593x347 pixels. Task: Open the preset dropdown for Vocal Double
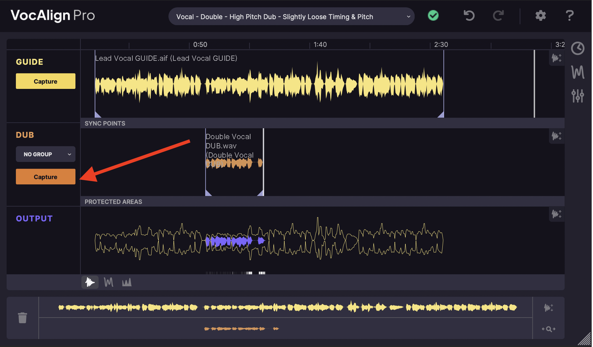(291, 17)
